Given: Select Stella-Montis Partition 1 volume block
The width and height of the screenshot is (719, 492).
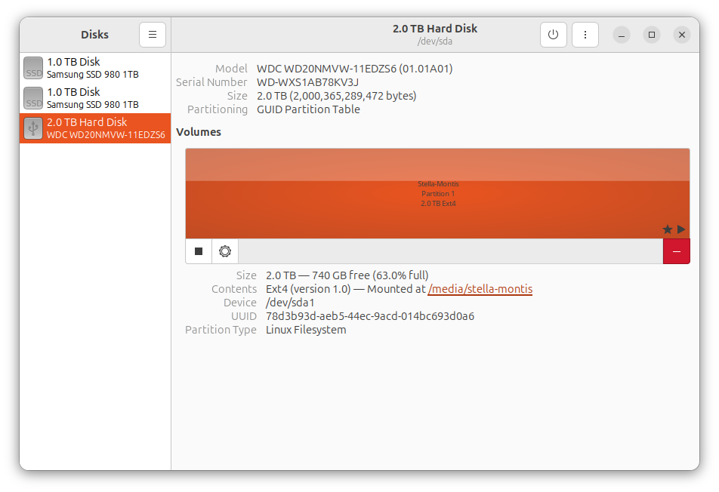Looking at the screenshot, I should coord(437,193).
